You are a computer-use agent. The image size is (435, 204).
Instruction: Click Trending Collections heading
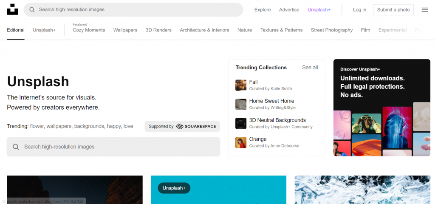click(x=261, y=68)
